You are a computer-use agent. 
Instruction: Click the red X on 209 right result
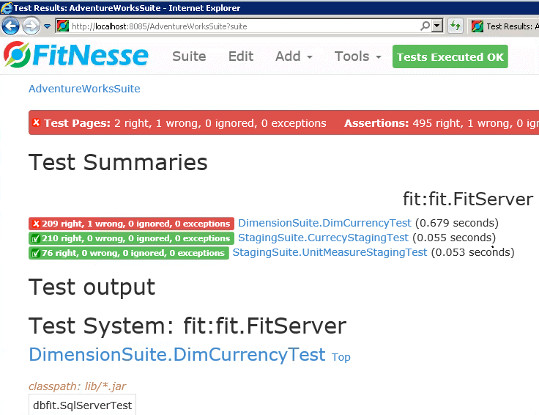36,224
